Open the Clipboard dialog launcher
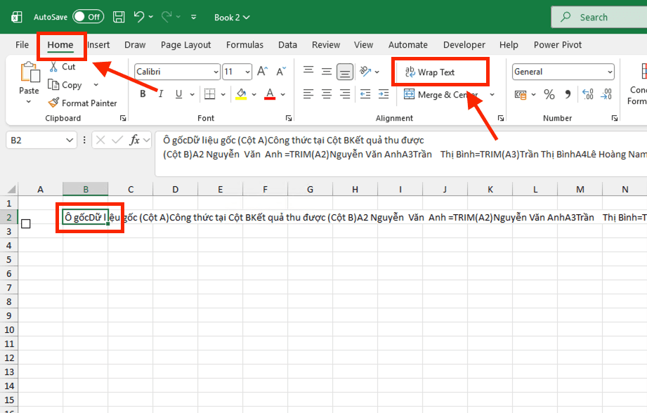The width and height of the screenshot is (647, 413). tap(123, 118)
